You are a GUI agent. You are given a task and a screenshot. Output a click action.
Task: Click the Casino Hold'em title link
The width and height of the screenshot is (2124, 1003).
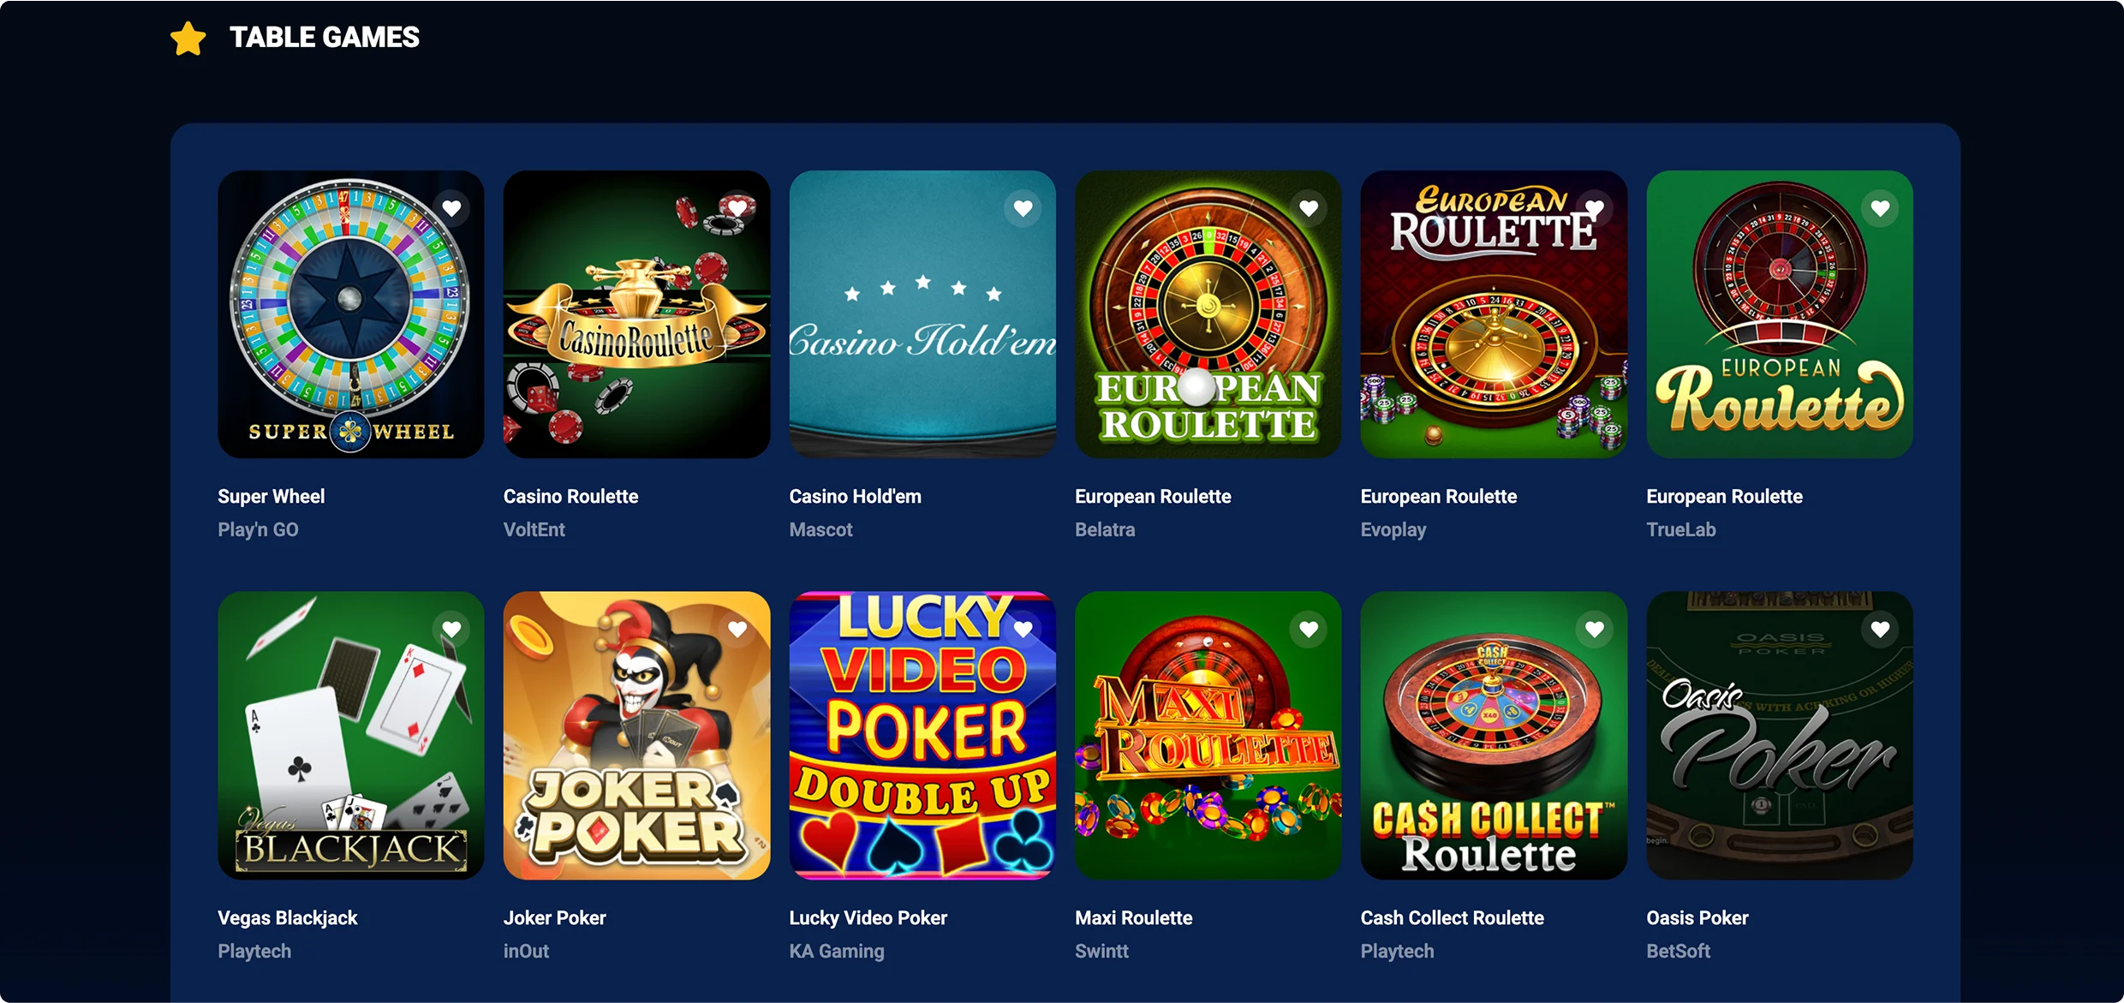(x=855, y=497)
